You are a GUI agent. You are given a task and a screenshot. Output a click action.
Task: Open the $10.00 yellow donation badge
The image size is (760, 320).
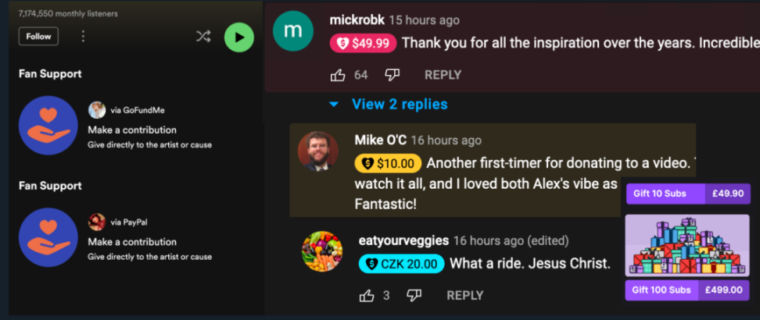click(389, 164)
